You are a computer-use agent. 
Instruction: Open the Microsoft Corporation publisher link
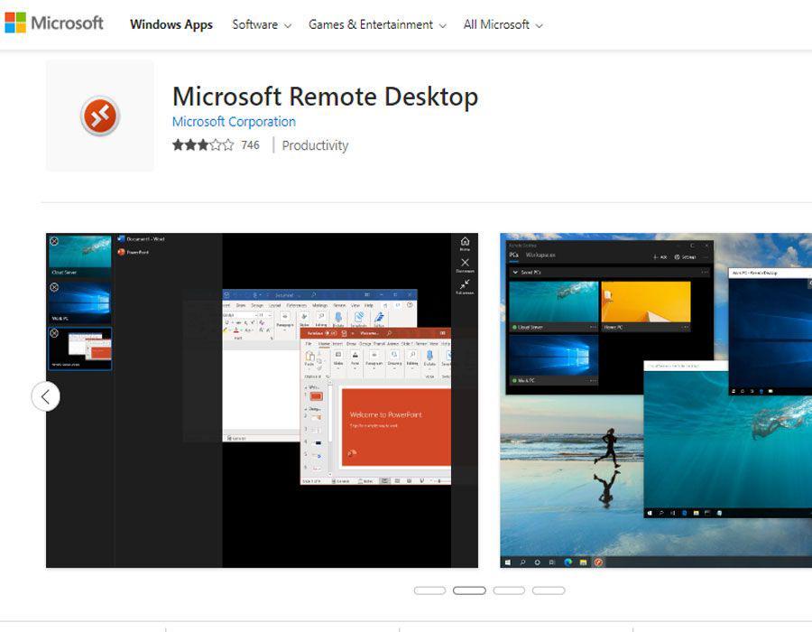(234, 122)
